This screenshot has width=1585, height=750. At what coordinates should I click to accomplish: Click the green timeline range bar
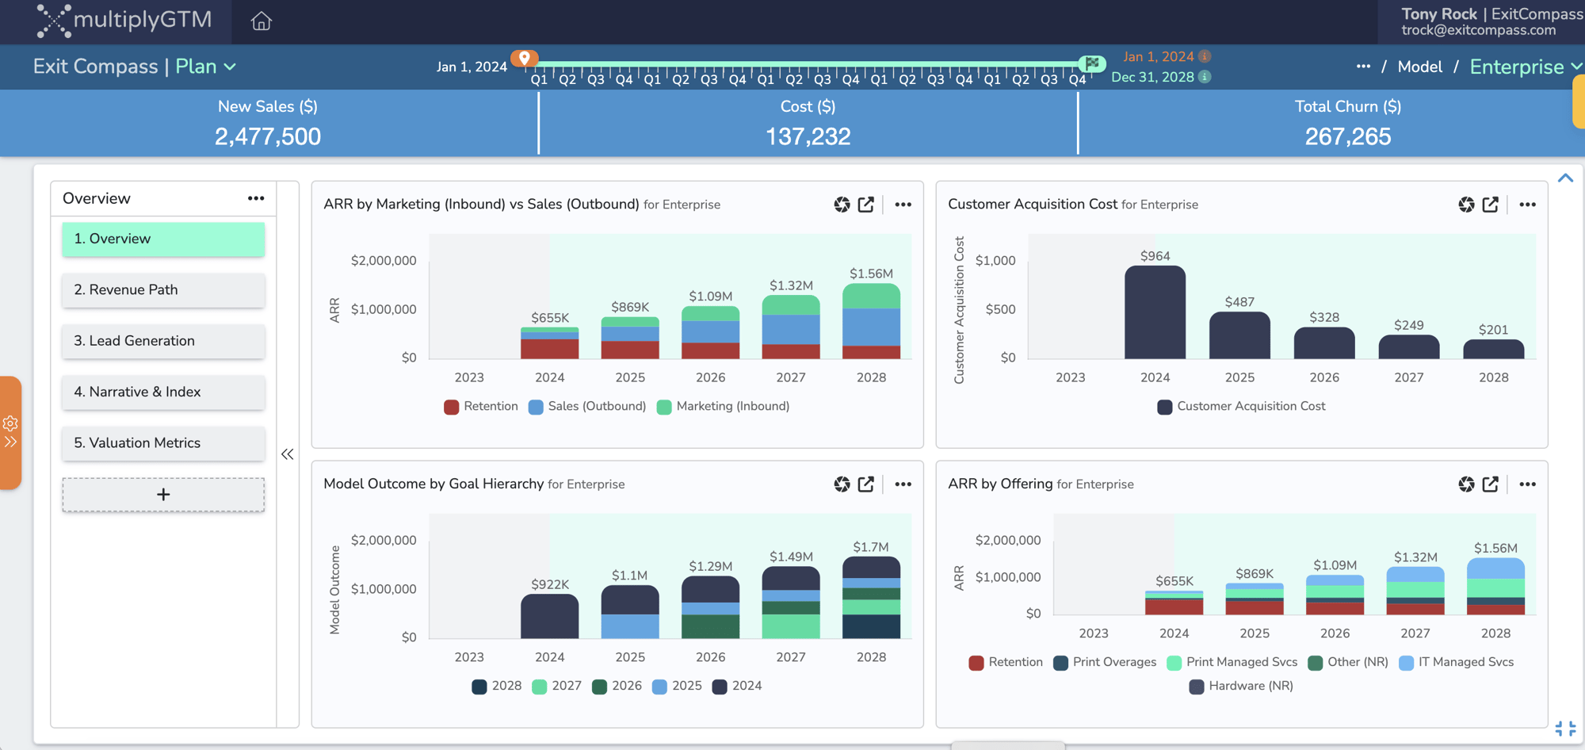pos(808,63)
